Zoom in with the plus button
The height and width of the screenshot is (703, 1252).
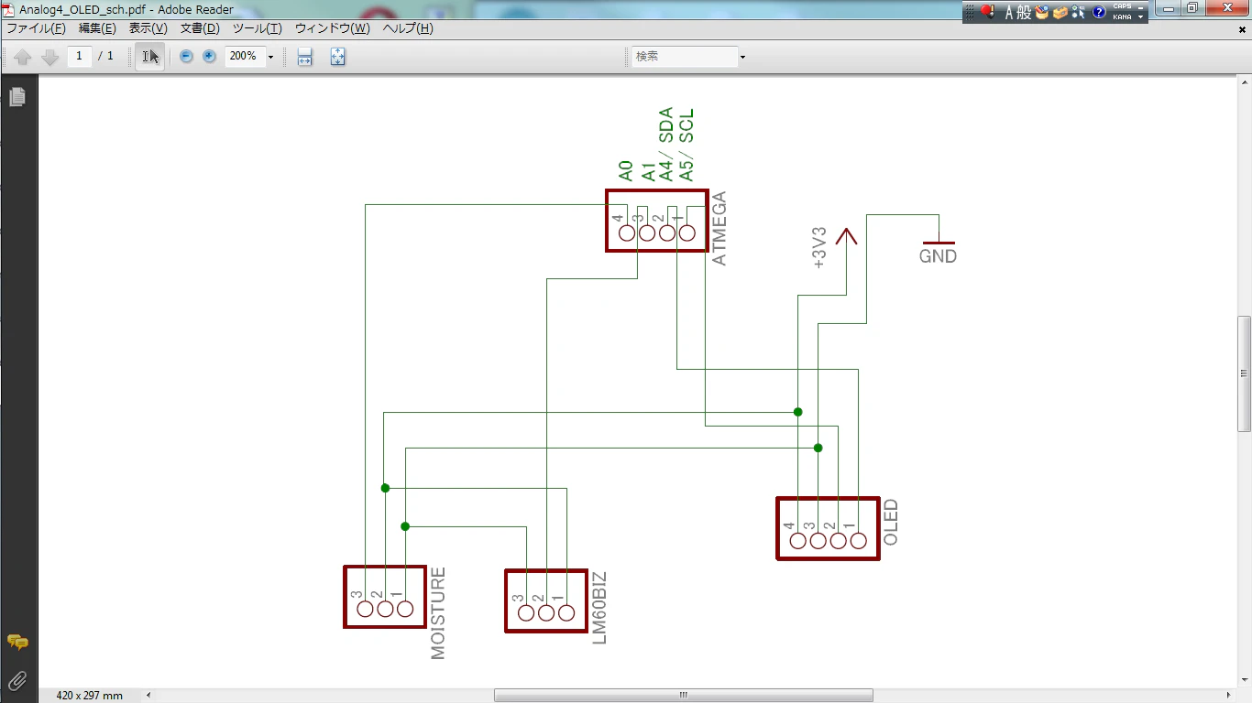(209, 57)
